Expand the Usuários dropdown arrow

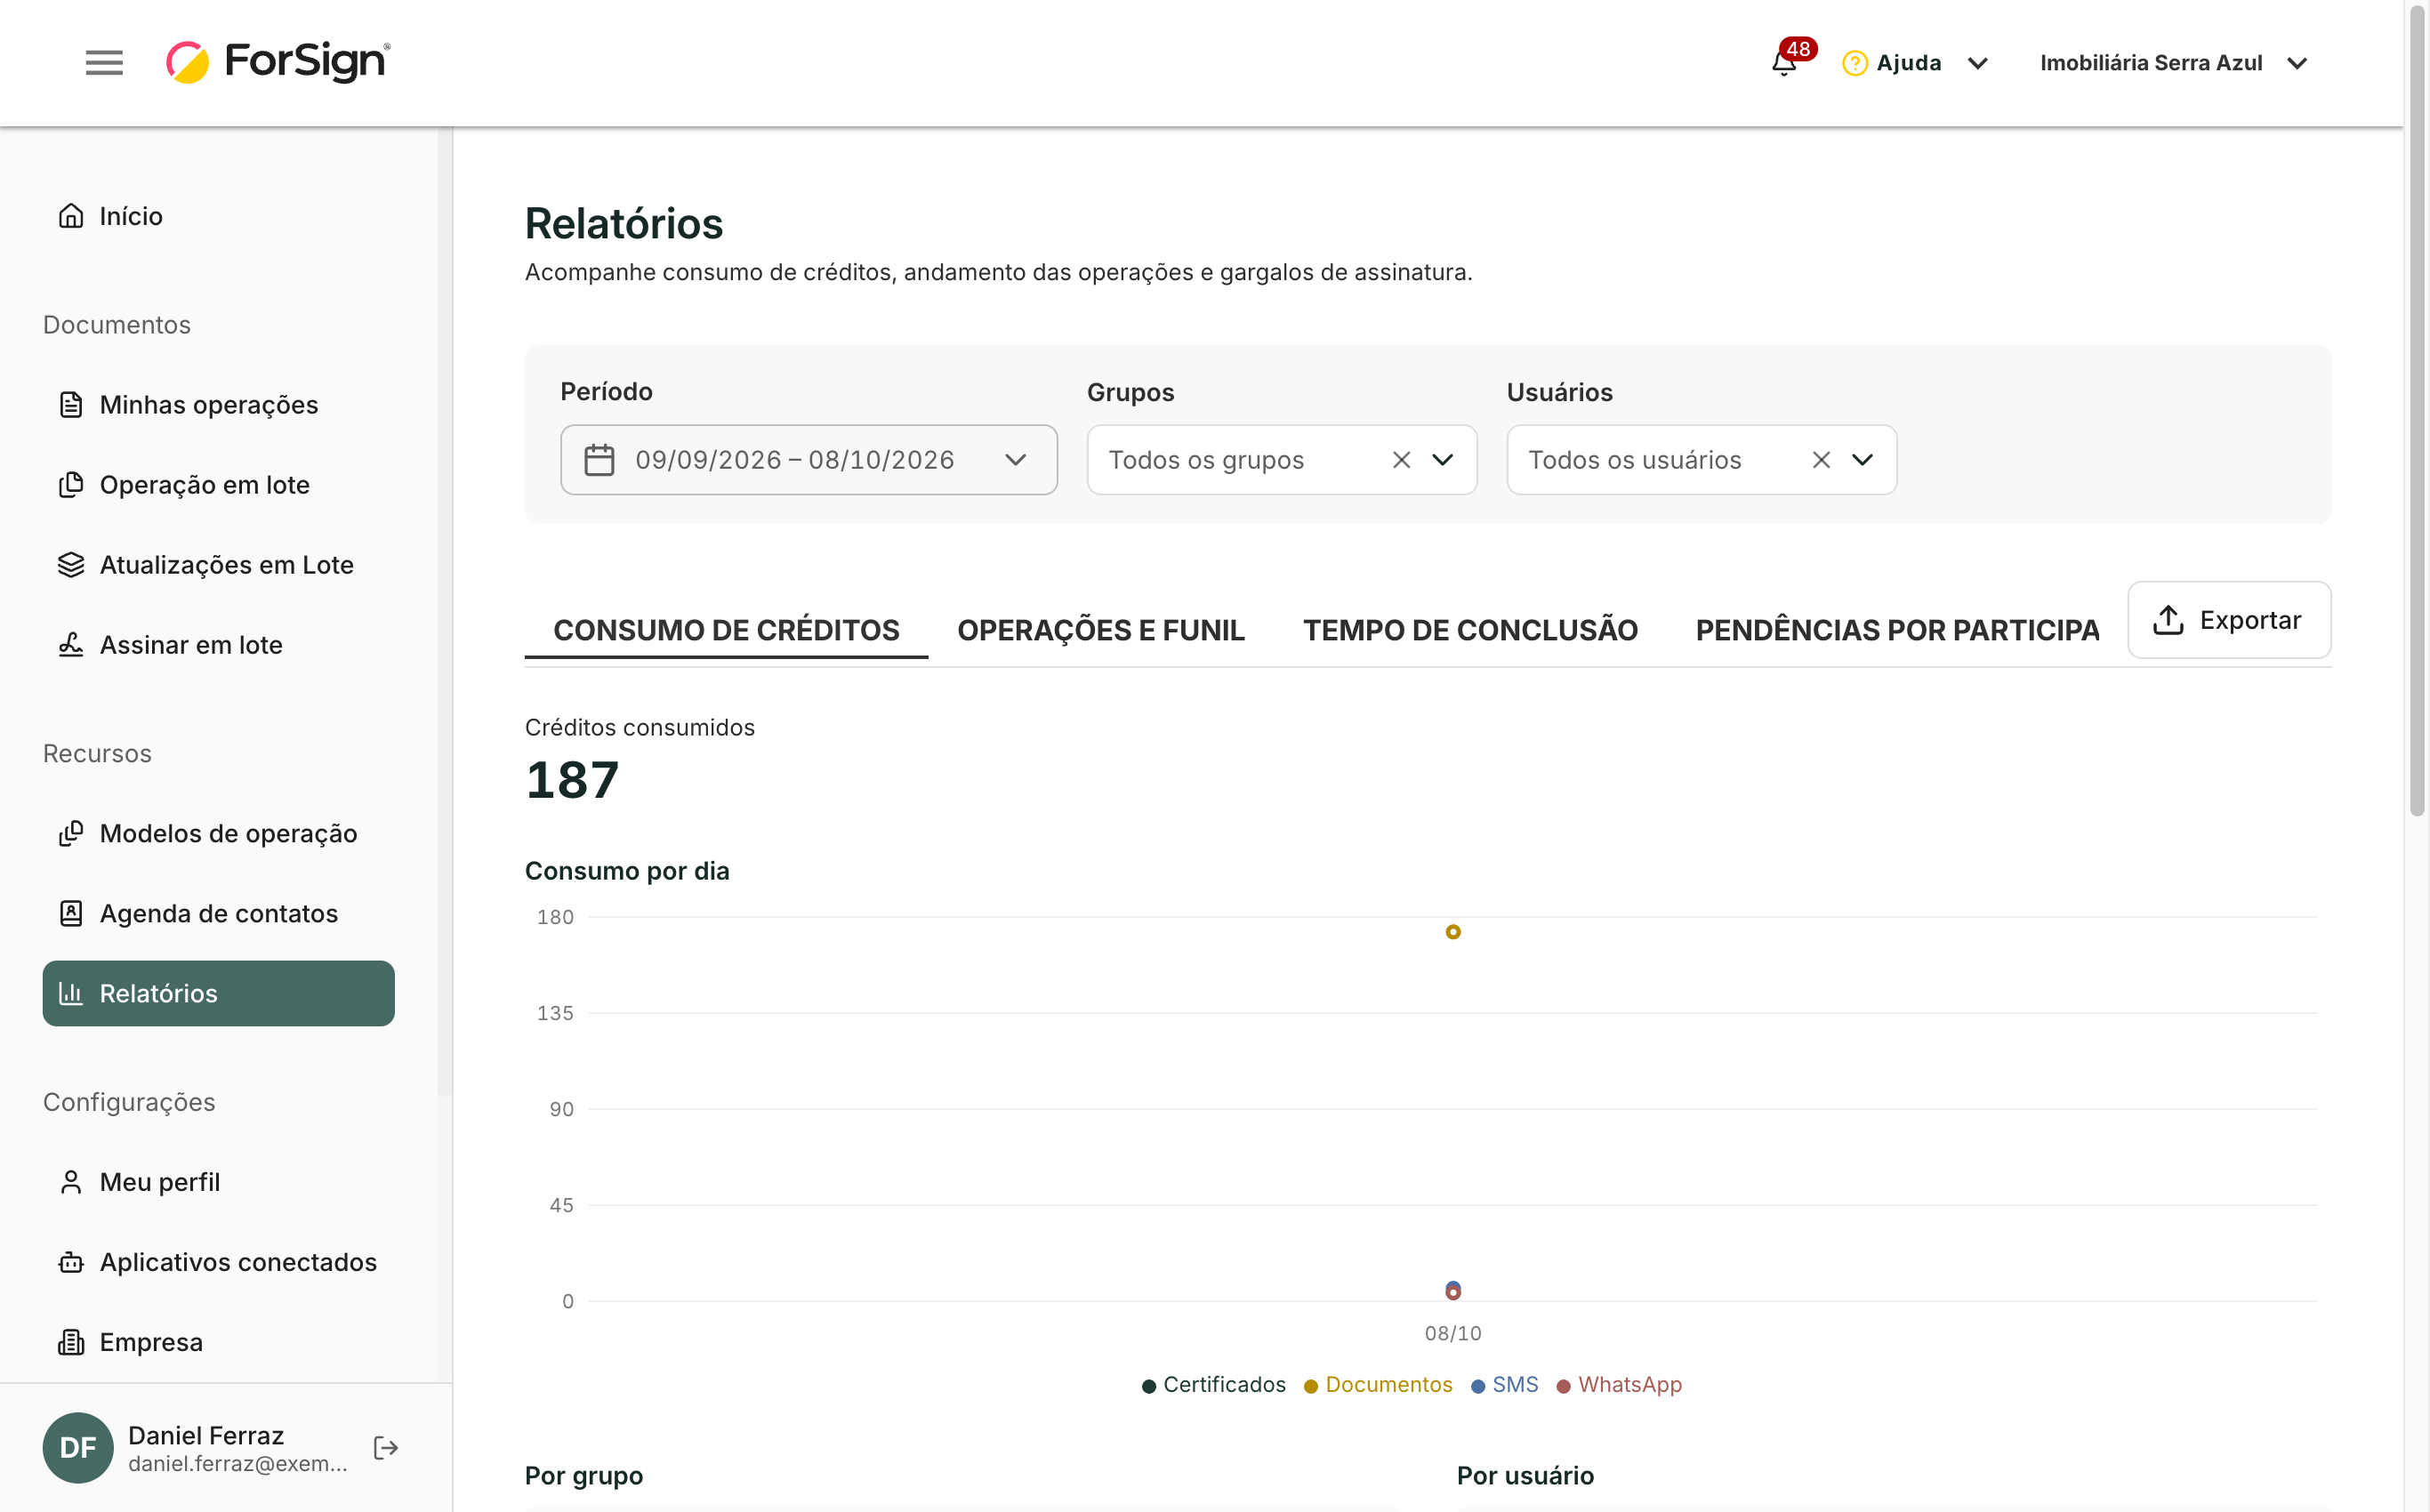coord(1862,460)
